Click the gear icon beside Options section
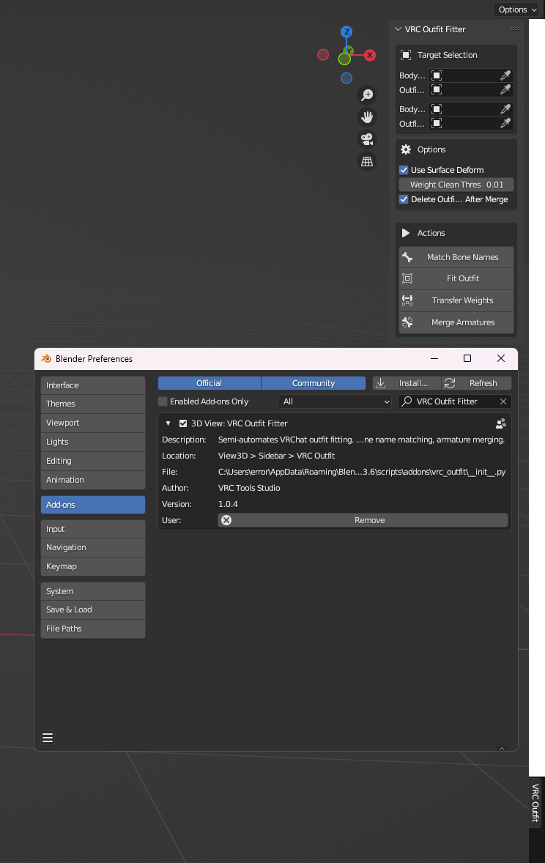Viewport: 545px width, 863px height. click(406, 149)
